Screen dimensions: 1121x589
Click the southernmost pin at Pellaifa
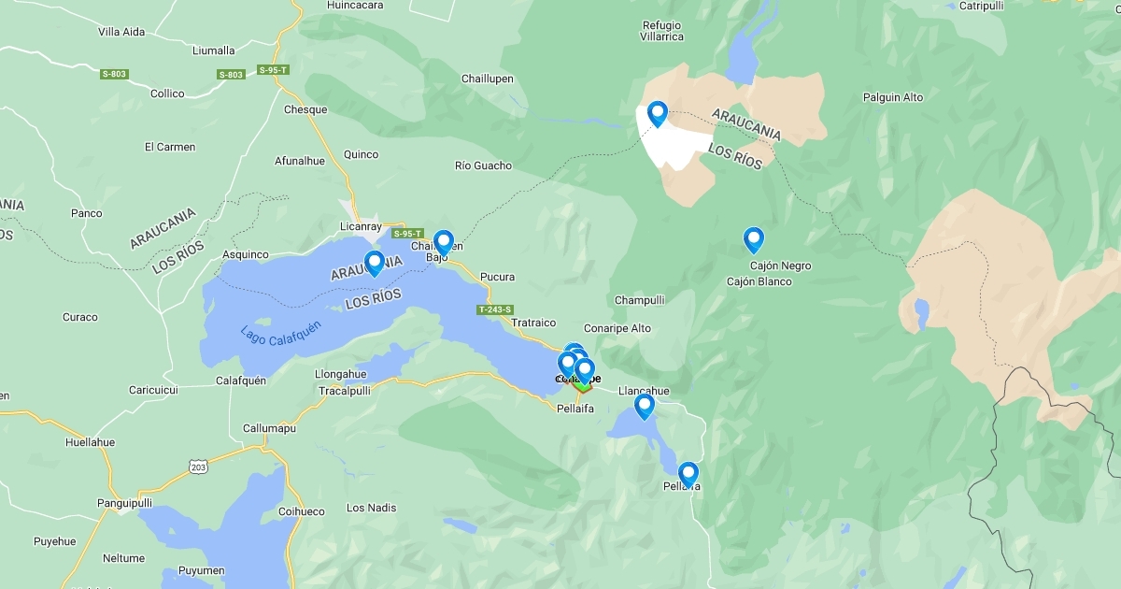(x=688, y=475)
